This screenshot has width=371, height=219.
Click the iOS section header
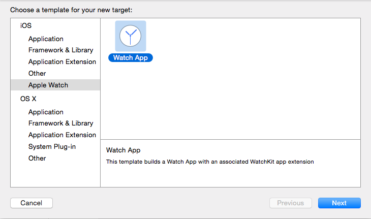(x=25, y=25)
